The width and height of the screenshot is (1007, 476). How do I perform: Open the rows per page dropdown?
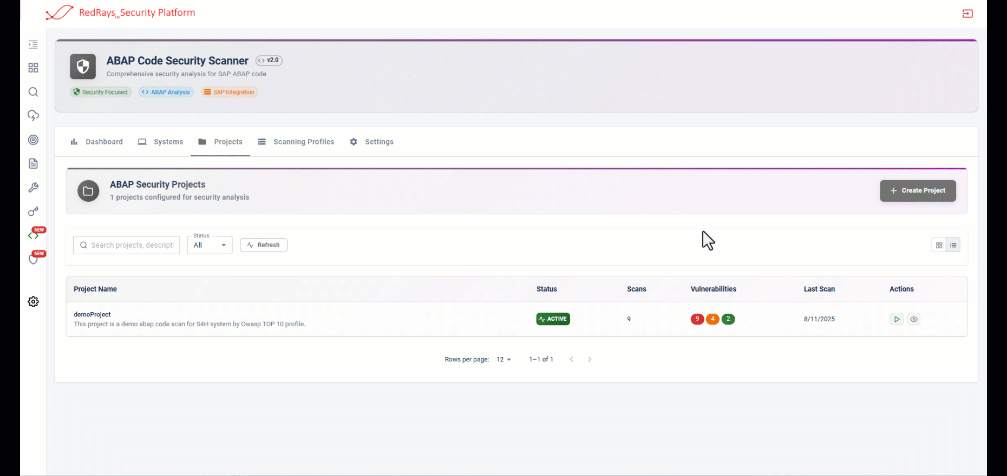coord(503,359)
